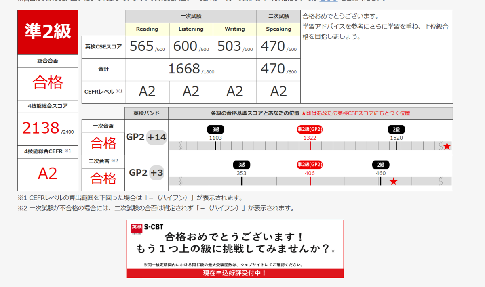
Task: Click the 二次試験 header cell
Action: 278,17
